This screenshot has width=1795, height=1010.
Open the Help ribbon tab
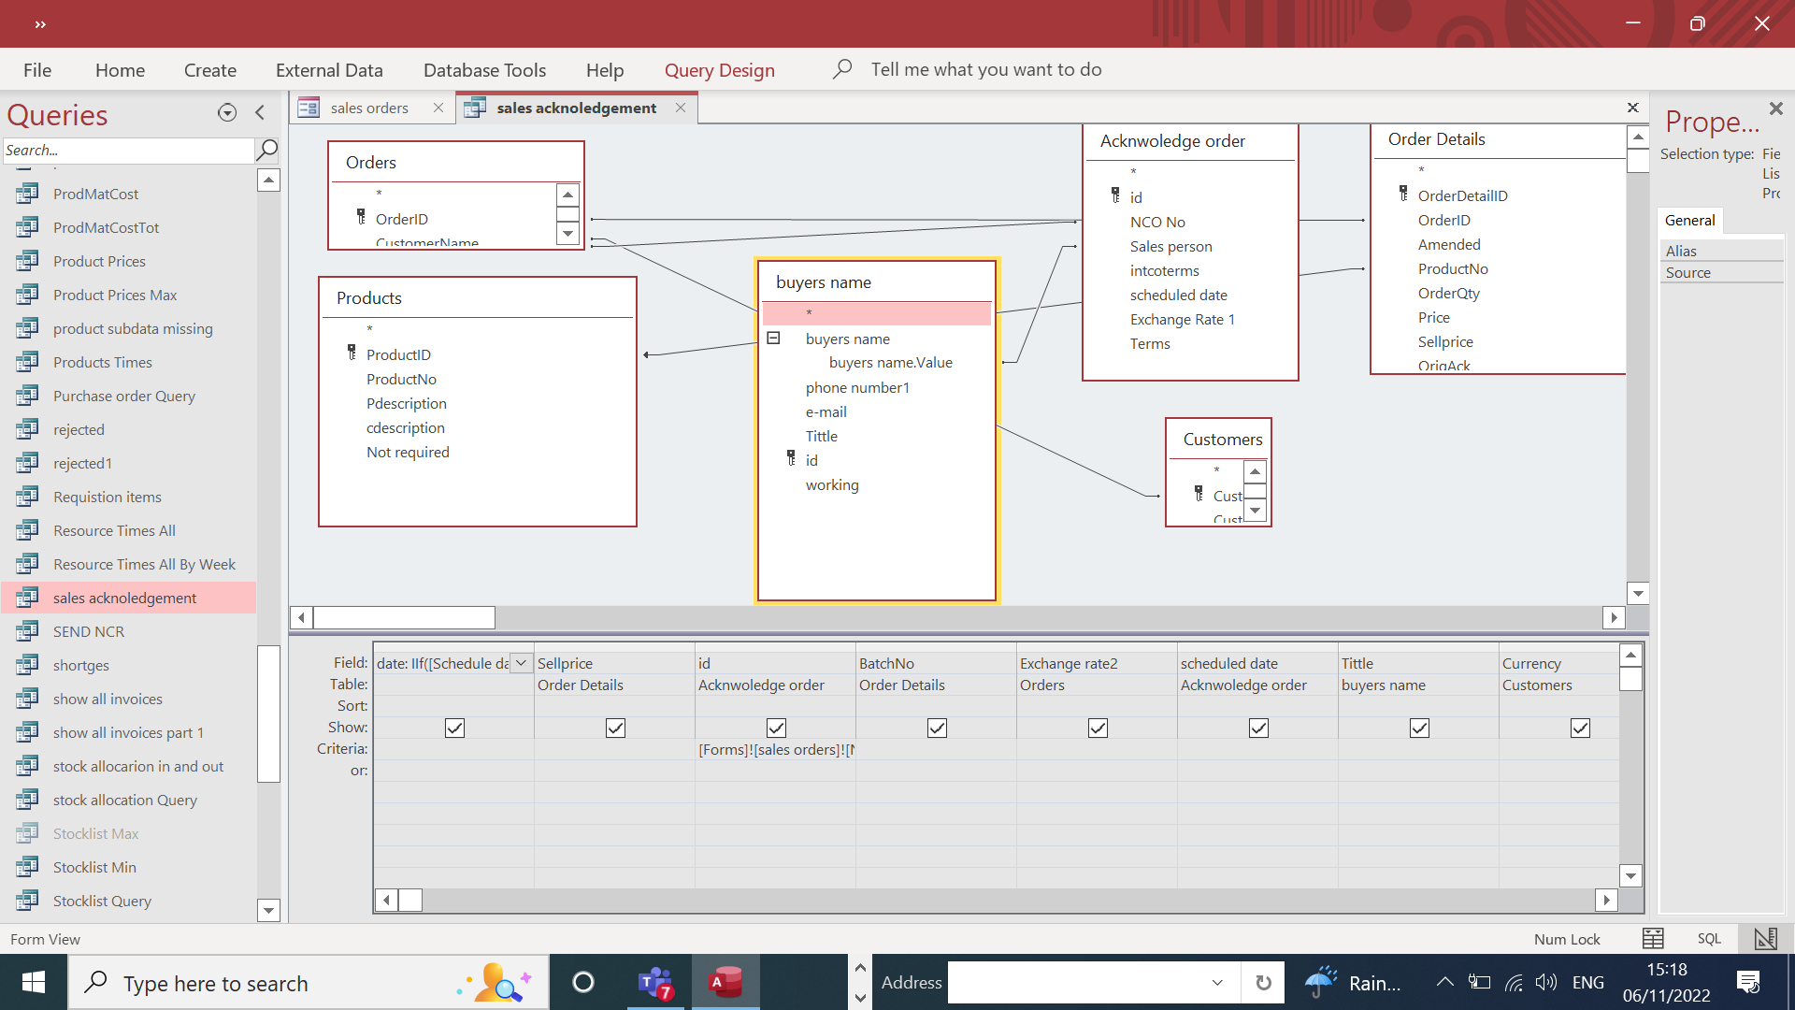pos(605,70)
